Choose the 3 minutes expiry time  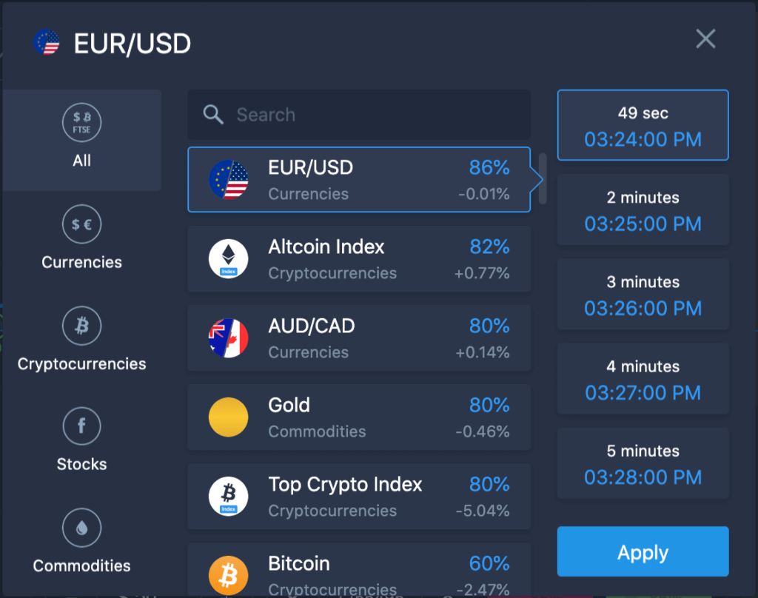pos(643,294)
